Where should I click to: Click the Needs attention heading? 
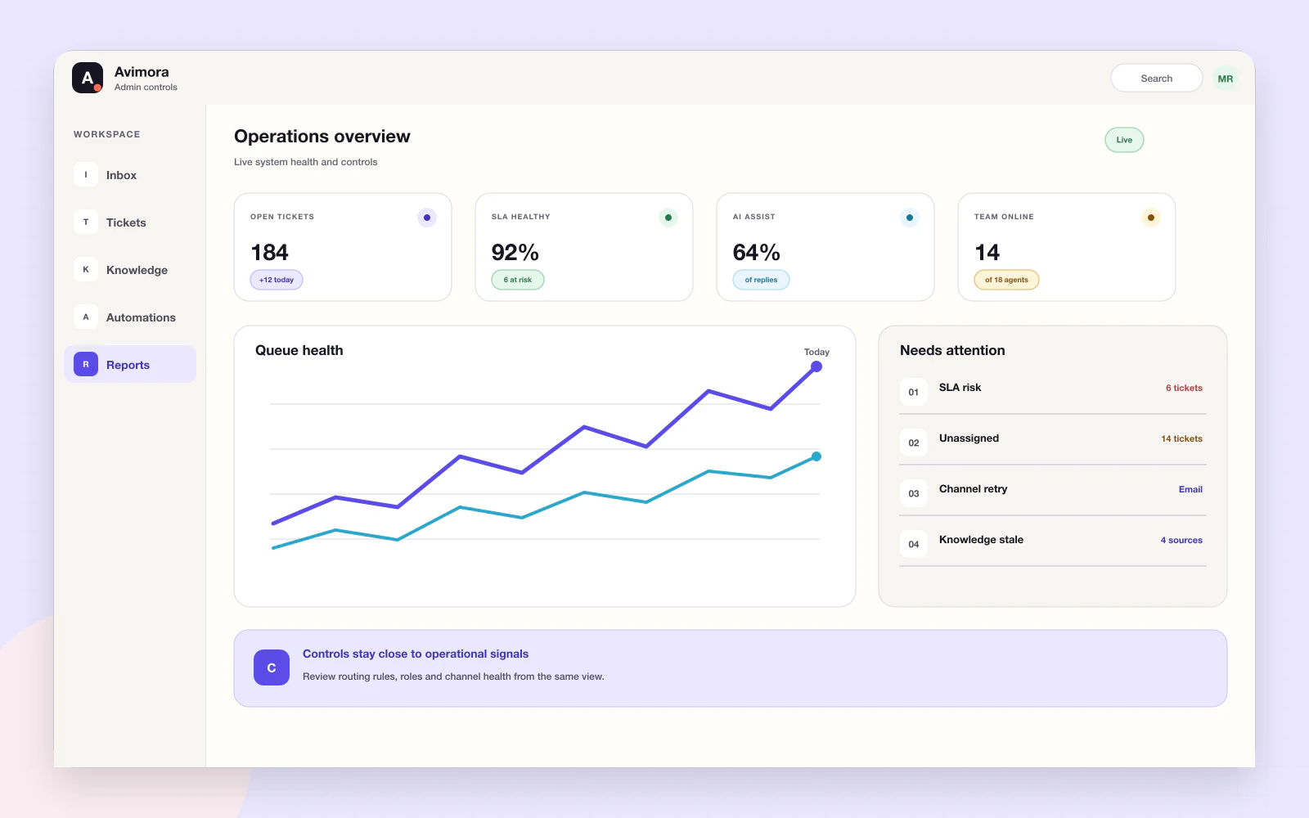(952, 350)
